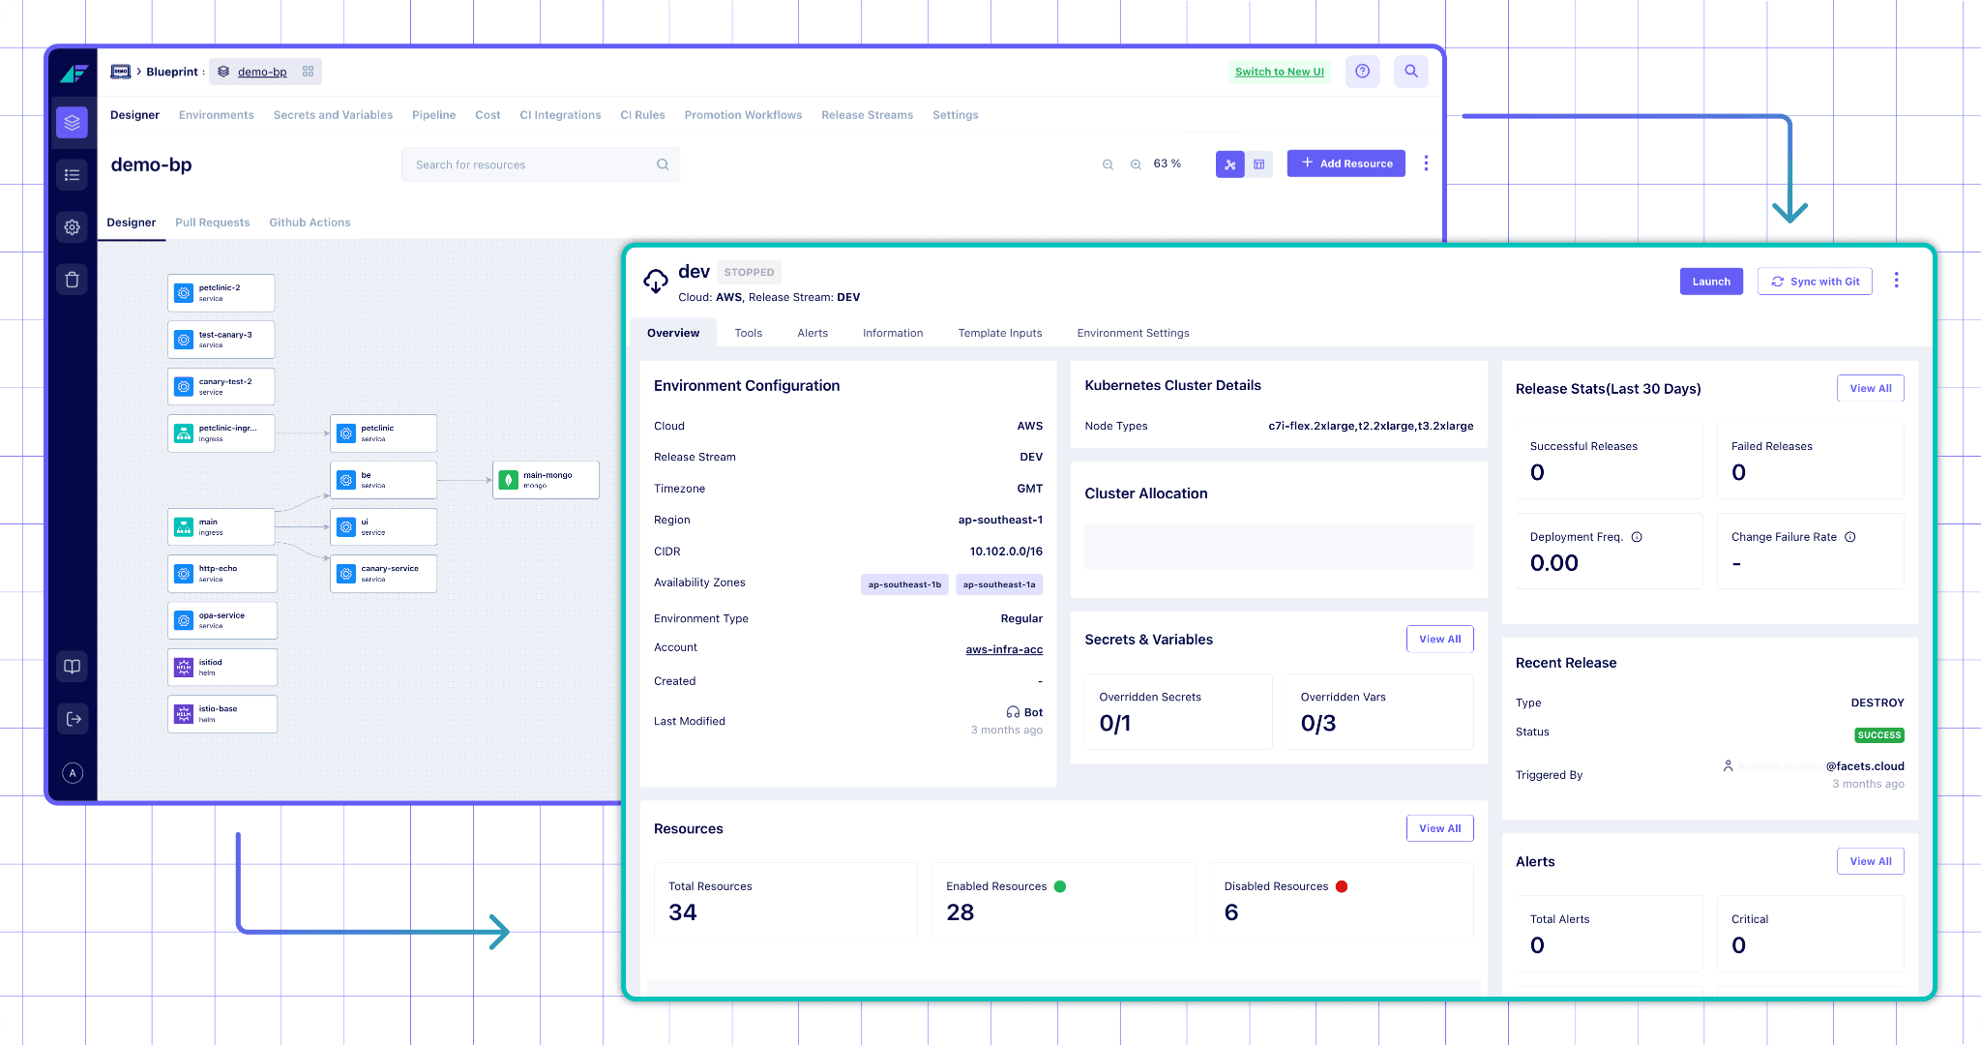Open the three-dot menu beside Sync with Git
The height and width of the screenshot is (1045, 1981).
click(x=1896, y=281)
